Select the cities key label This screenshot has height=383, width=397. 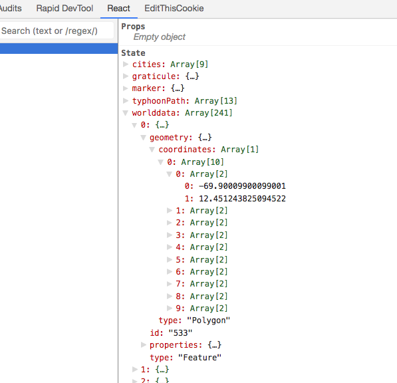(148, 64)
